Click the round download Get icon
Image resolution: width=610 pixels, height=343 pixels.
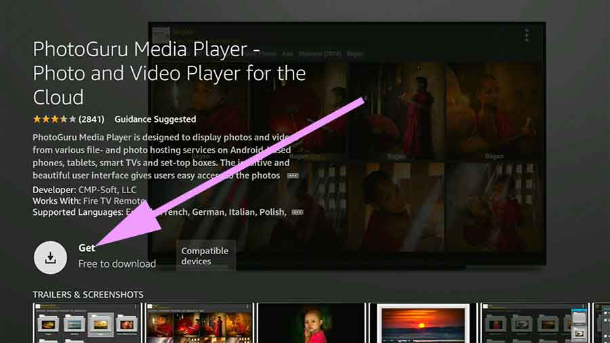pos(50,258)
